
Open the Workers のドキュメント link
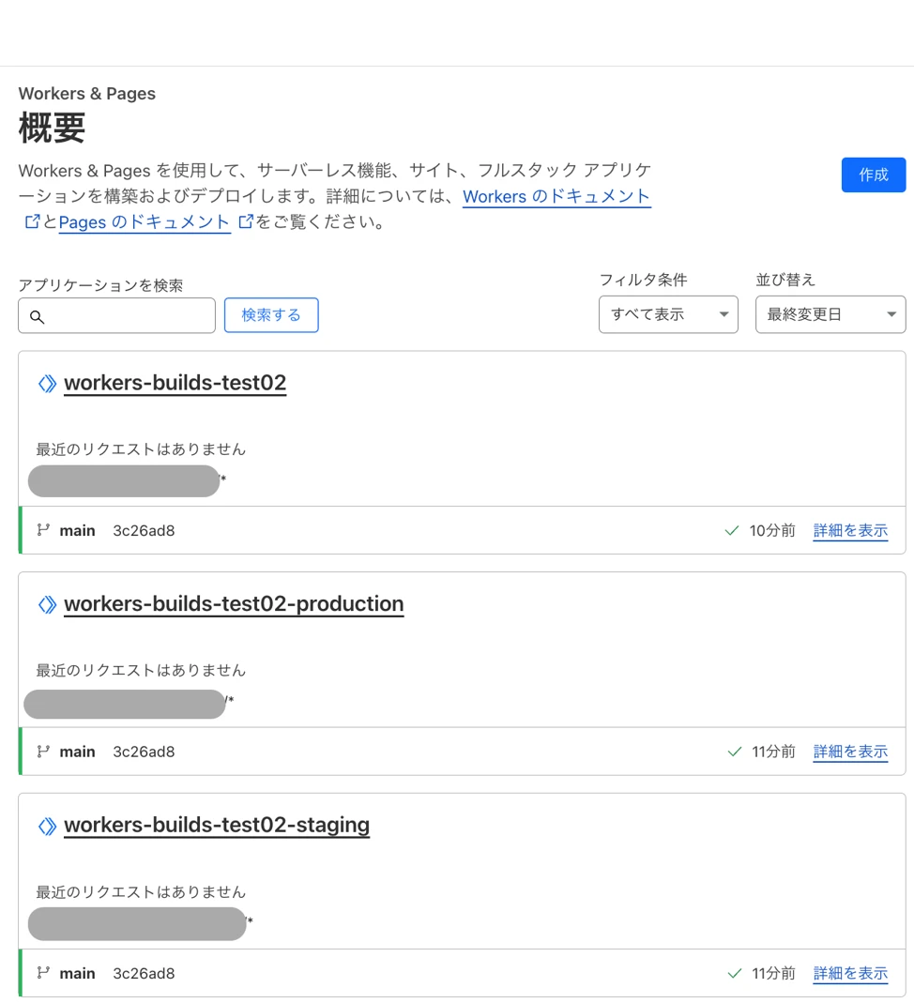(556, 197)
